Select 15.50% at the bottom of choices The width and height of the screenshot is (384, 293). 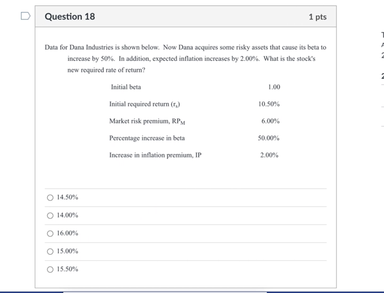tap(50, 269)
